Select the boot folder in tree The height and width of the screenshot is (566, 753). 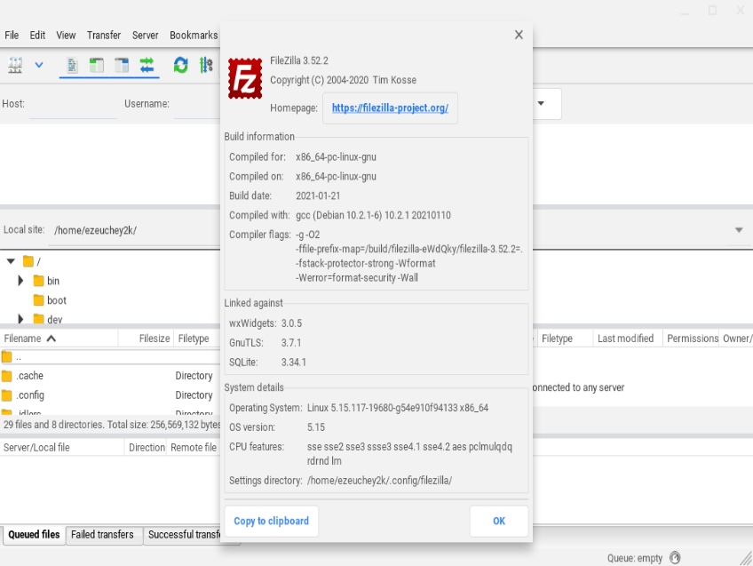[x=50, y=300]
